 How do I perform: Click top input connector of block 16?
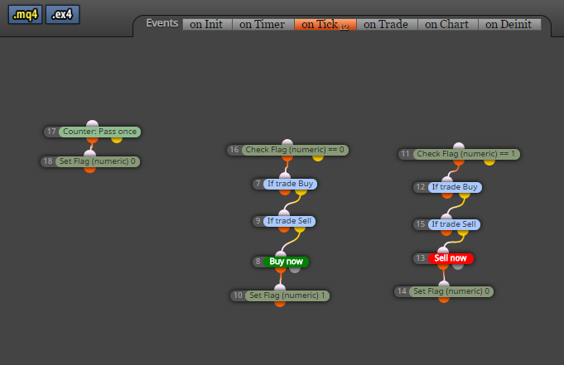tap(287, 142)
